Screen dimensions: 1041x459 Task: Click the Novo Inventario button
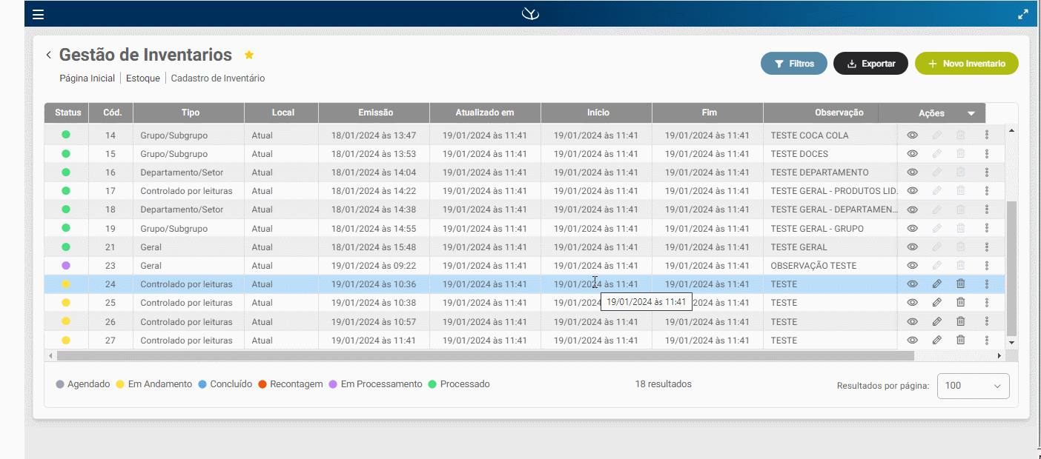966,64
